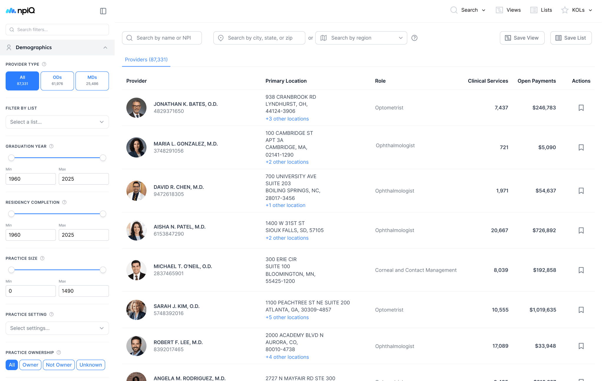Bookmark Maria L. Gonzalez
Viewport: 602px width, 381px height.
[x=581, y=148]
